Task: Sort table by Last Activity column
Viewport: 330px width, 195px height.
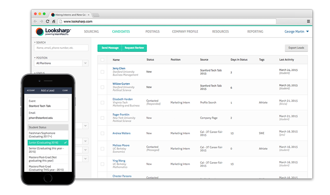Action: tap(286, 59)
